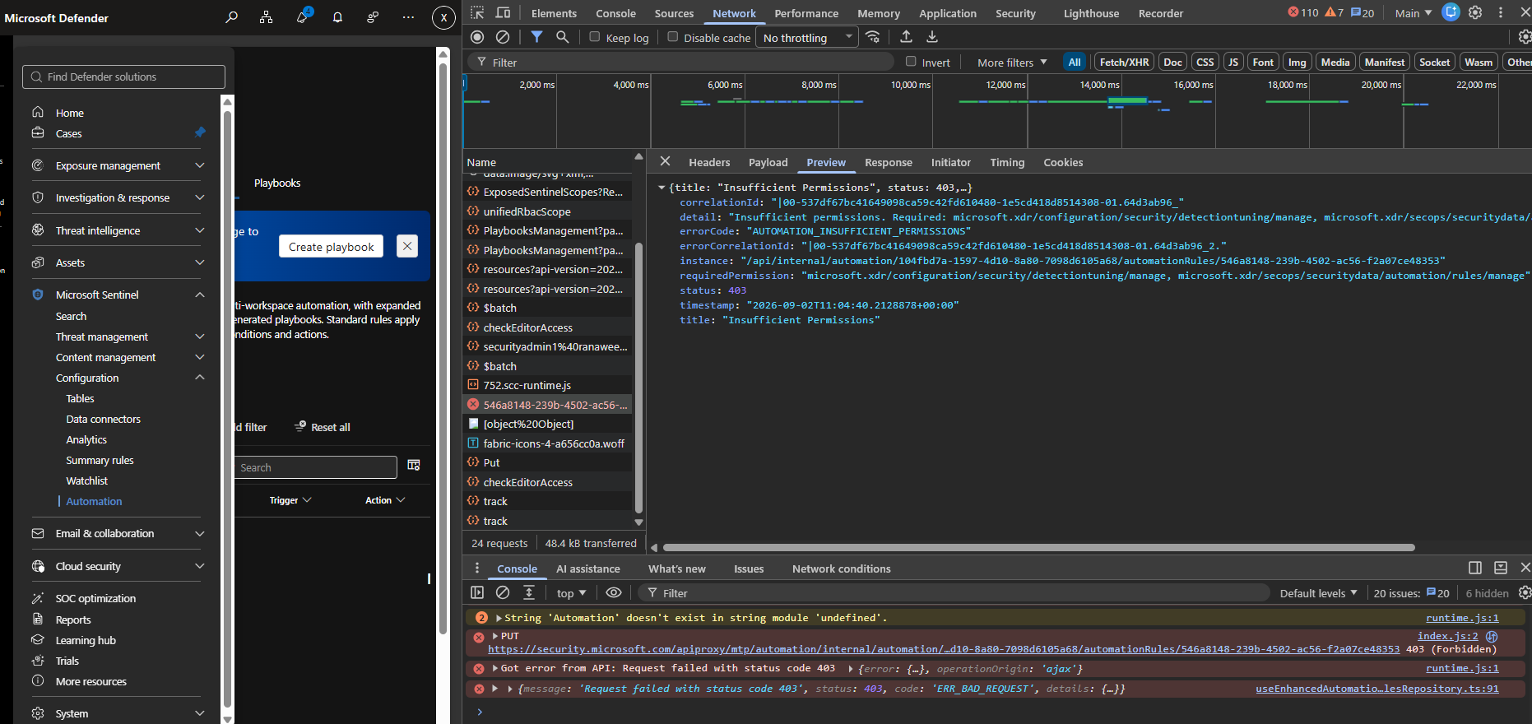Open the Defender notifications bell

click(337, 17)
